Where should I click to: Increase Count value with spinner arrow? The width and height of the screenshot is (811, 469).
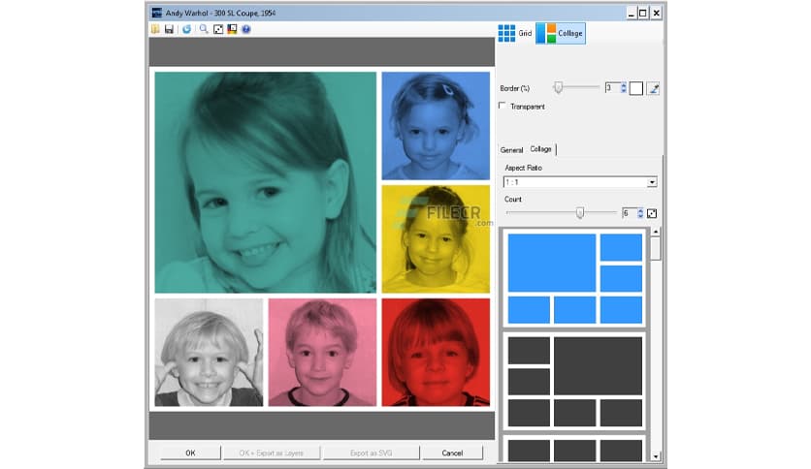pyautogui.click(x=640, y=210)
